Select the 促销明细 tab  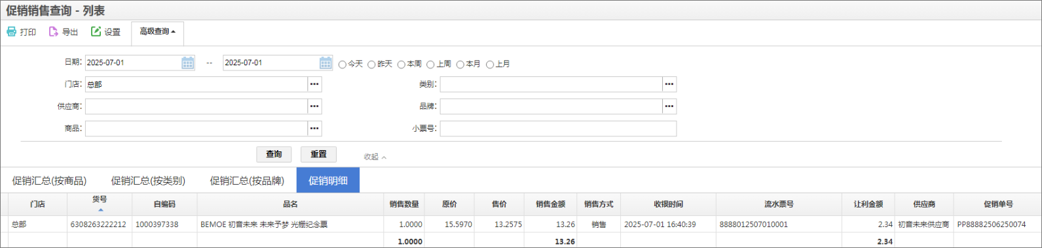[328, 181]
